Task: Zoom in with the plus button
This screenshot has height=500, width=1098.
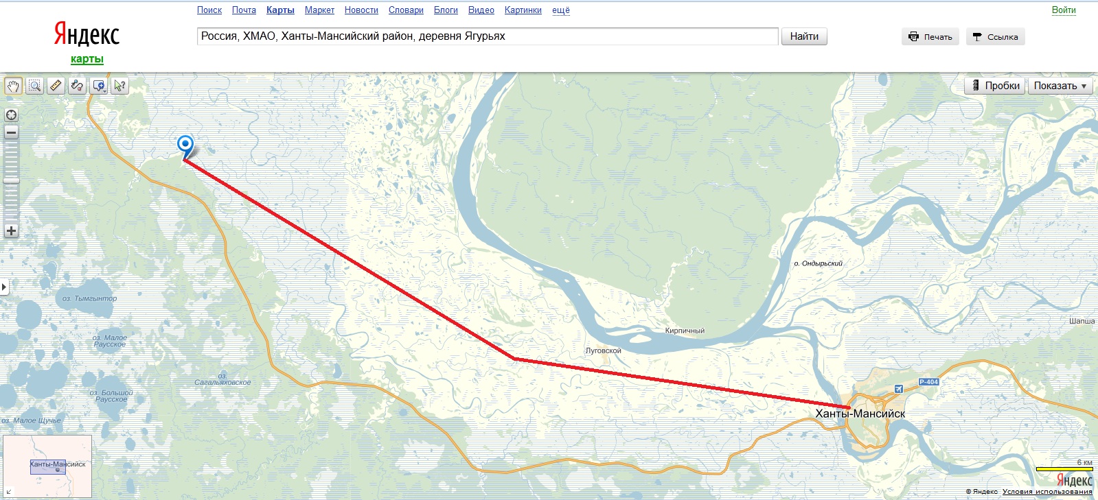Action: (11, 231)
